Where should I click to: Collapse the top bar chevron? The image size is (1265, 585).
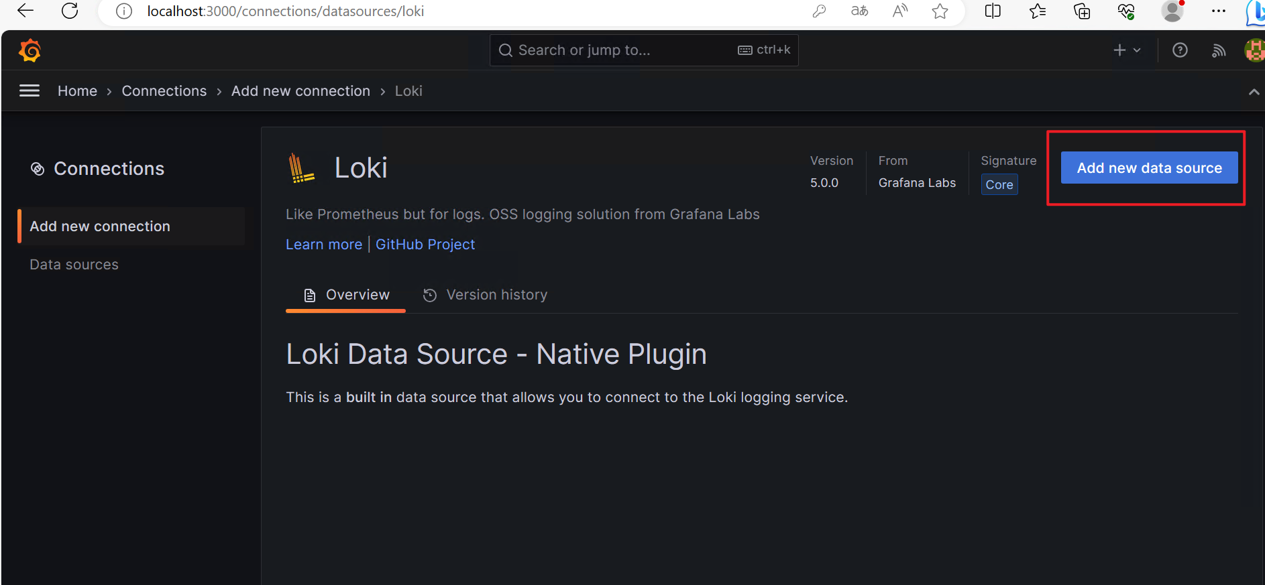[x=1254, y=92]
